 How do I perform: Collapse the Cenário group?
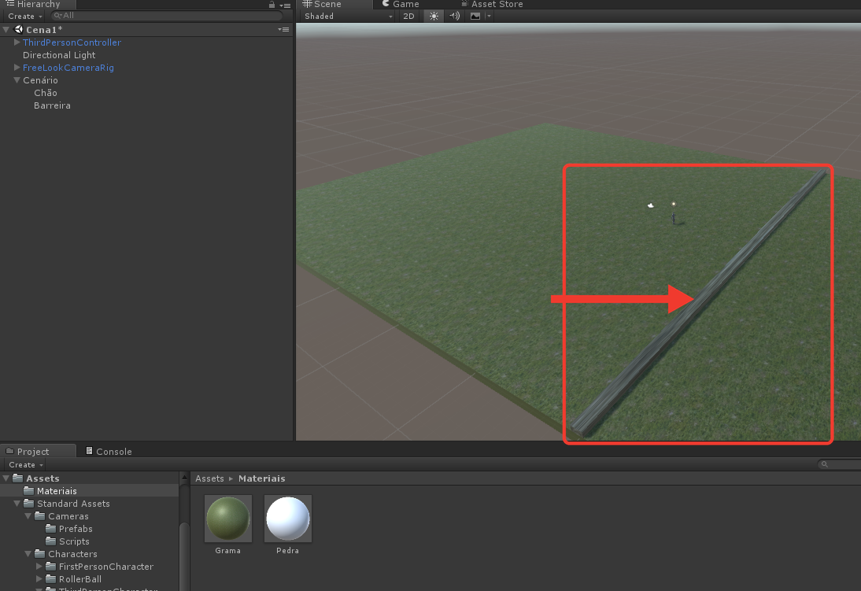click(17, 80)
